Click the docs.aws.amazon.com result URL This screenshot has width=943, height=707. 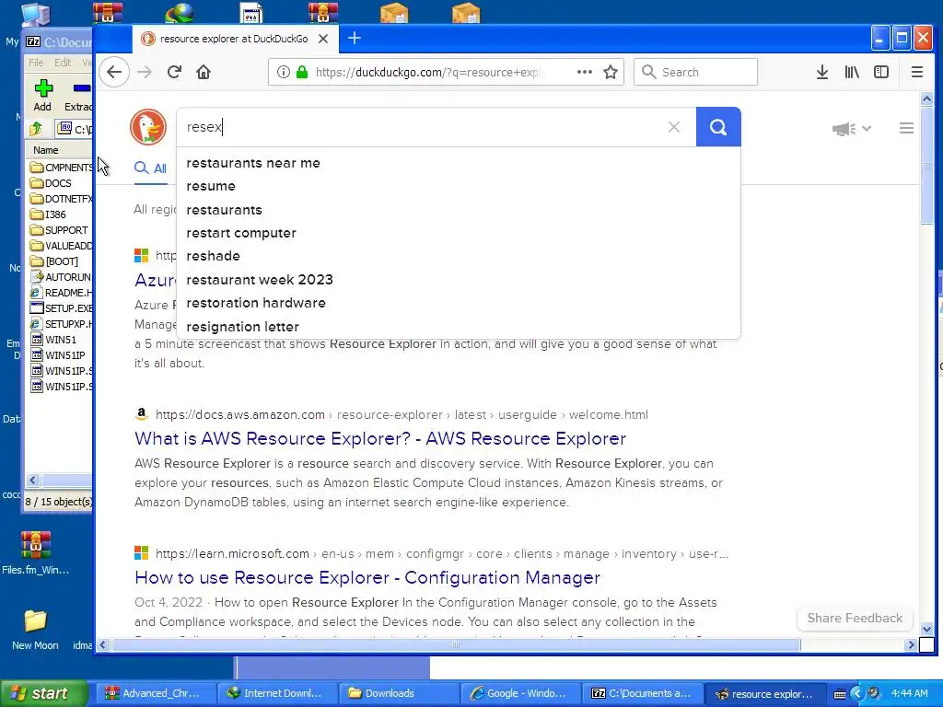(402, 415)
